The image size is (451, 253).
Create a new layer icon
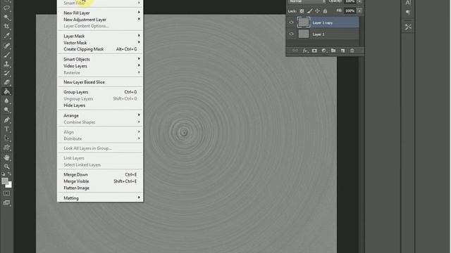click(x=343, y=51)
